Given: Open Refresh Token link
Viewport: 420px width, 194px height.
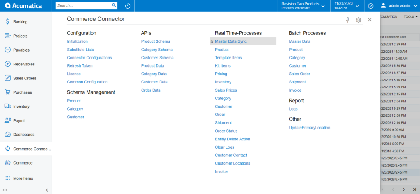Looking at the screenshot, I should pos(80,66).
